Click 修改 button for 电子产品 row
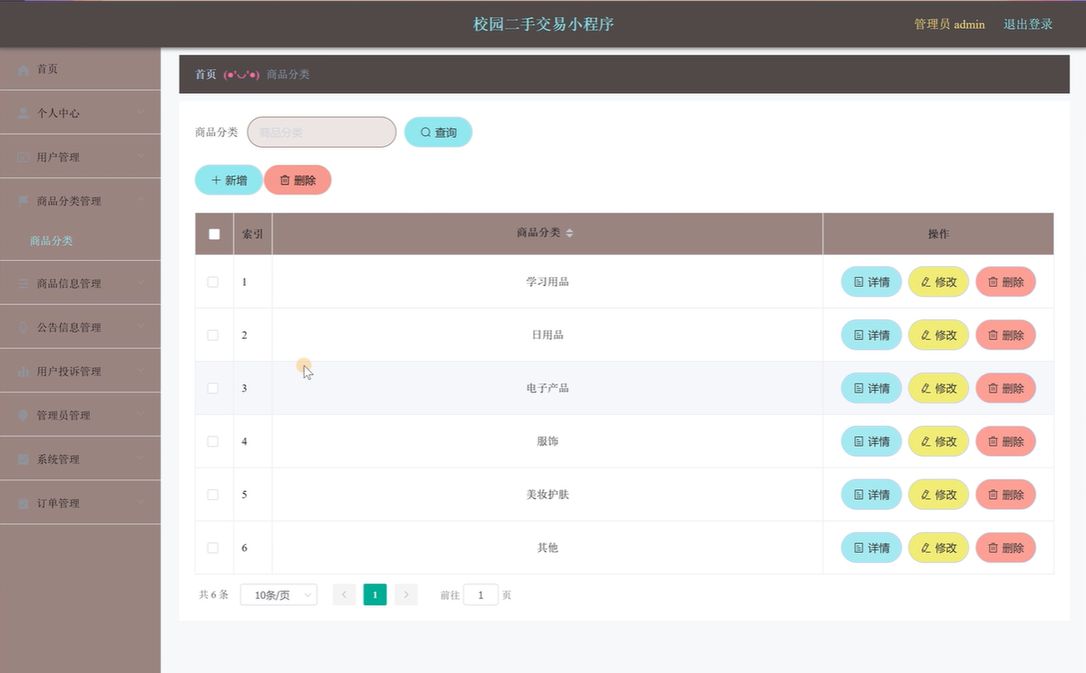The image size is (1086, 673). click(x=938, y=388)
